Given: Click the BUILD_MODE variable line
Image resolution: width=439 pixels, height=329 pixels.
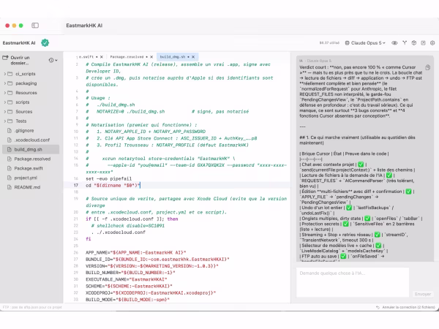Looking at the screenshot, I should tap(127, 299).
